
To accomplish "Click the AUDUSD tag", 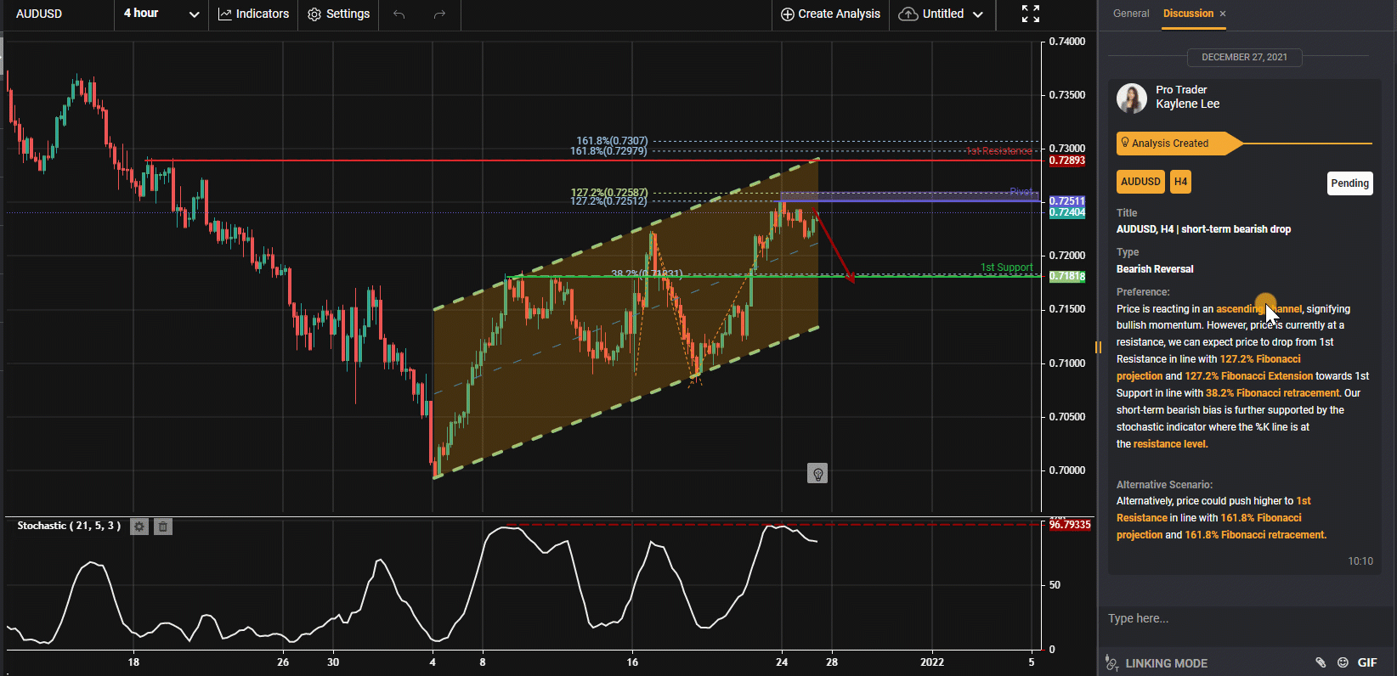I will pos(1140,182).
